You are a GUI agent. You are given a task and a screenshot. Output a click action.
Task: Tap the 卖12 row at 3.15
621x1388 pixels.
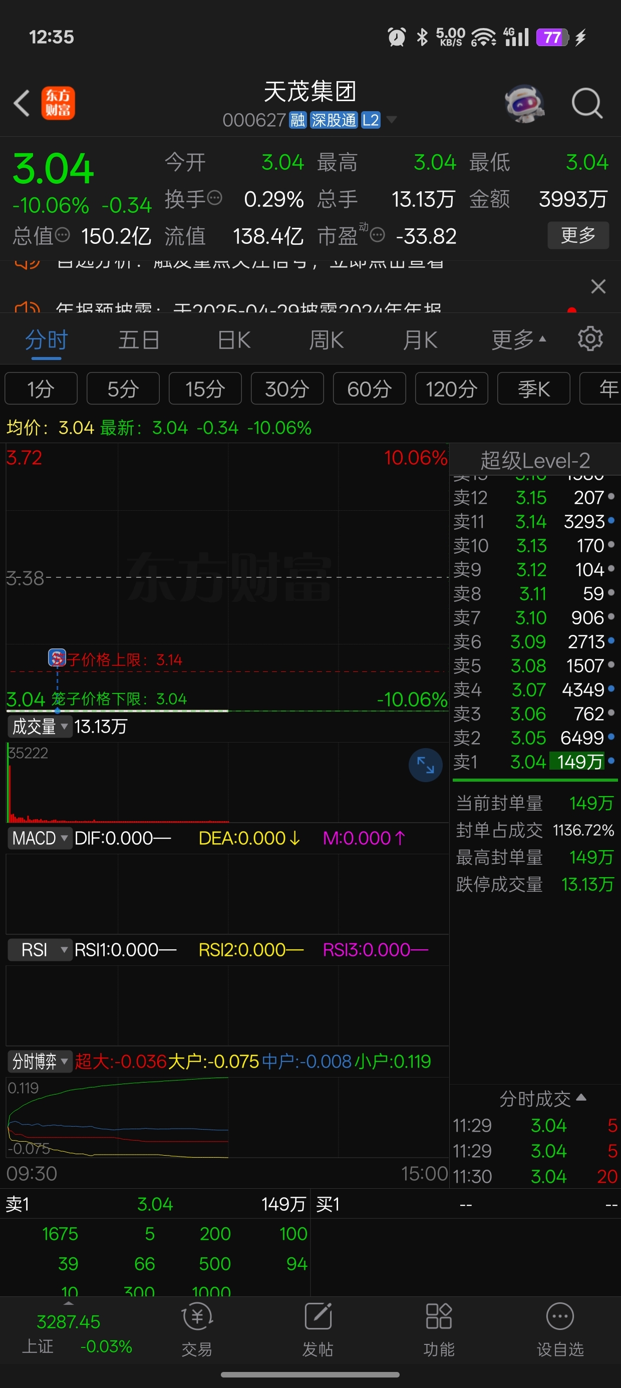click(x=534, y=497)
